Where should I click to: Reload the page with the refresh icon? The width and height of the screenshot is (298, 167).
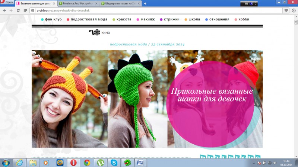(18, 11)
